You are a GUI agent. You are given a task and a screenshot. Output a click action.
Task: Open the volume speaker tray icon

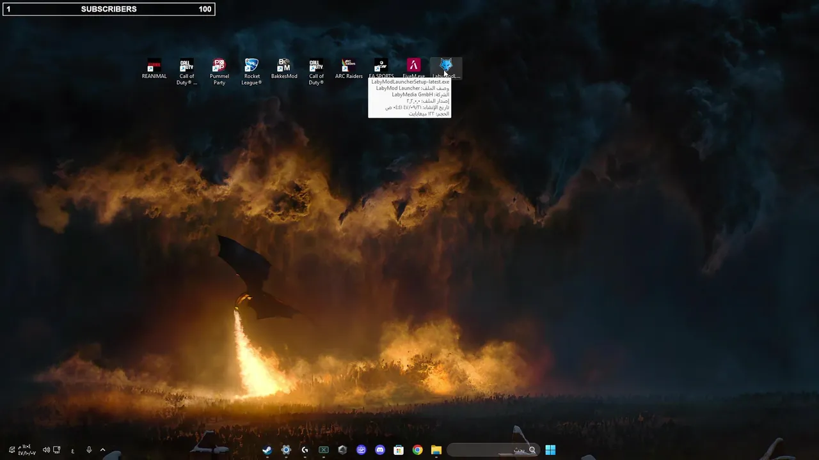[x=46, y=450]
